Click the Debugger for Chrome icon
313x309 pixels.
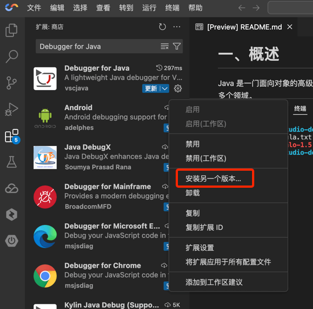pos(45,276)
